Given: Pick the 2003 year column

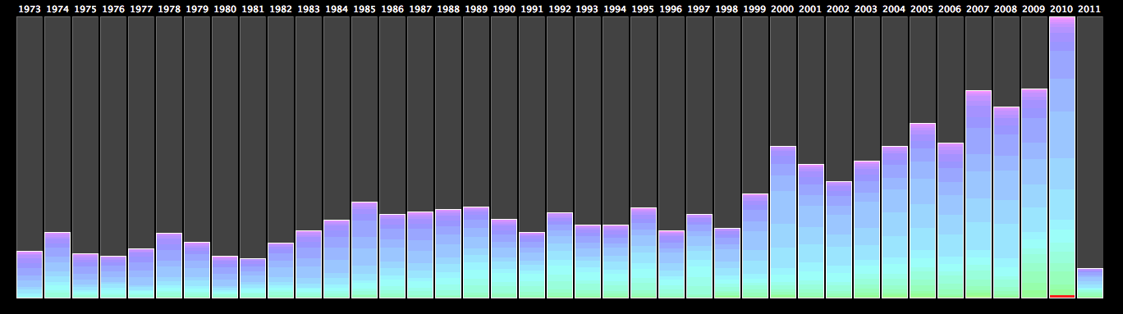Looking at the screenshot, I should click(867, 230).
